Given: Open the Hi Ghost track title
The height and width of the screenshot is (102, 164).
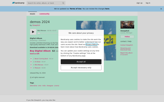Looking at the screenshot, I should (x=37, y=62).
